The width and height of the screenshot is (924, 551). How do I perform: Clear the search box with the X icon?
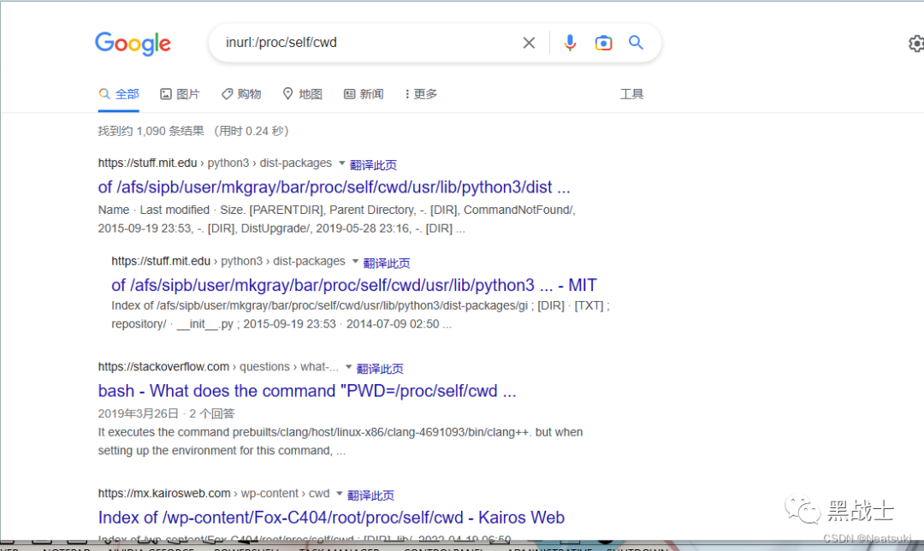(529, 43)
